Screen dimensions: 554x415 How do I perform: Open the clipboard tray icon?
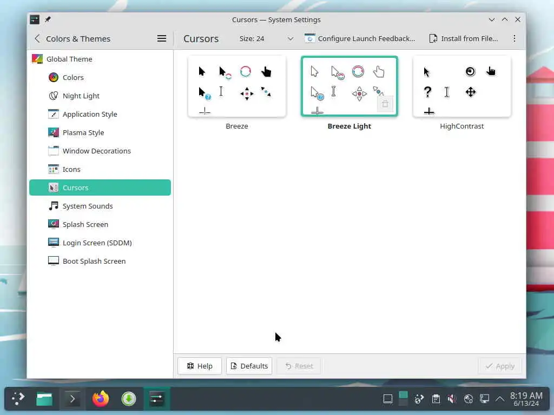click(436, 399)
